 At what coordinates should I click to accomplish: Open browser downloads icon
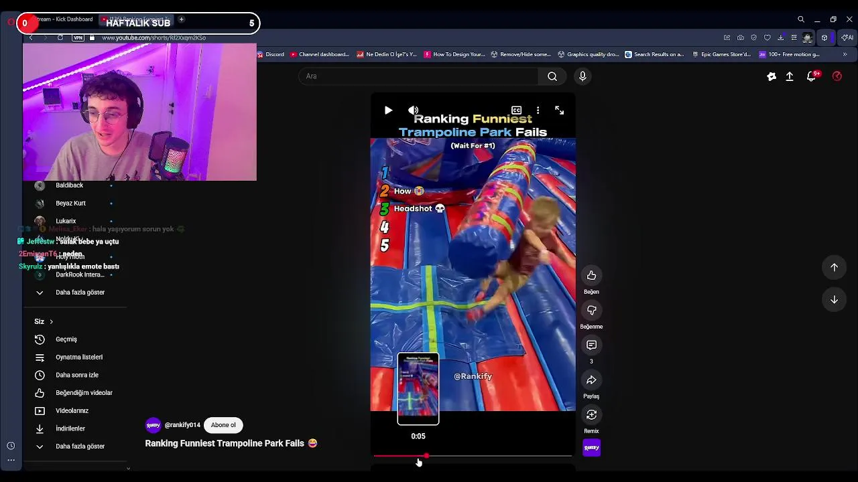pyautogui.click(x=781, y=37)
